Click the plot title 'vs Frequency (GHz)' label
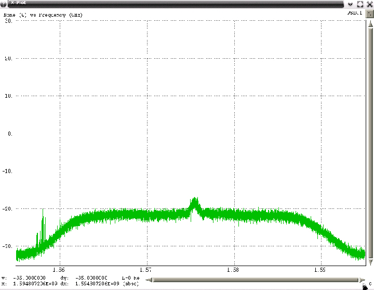The height and width of the screenshot is (290, 374). coord(57,15)
